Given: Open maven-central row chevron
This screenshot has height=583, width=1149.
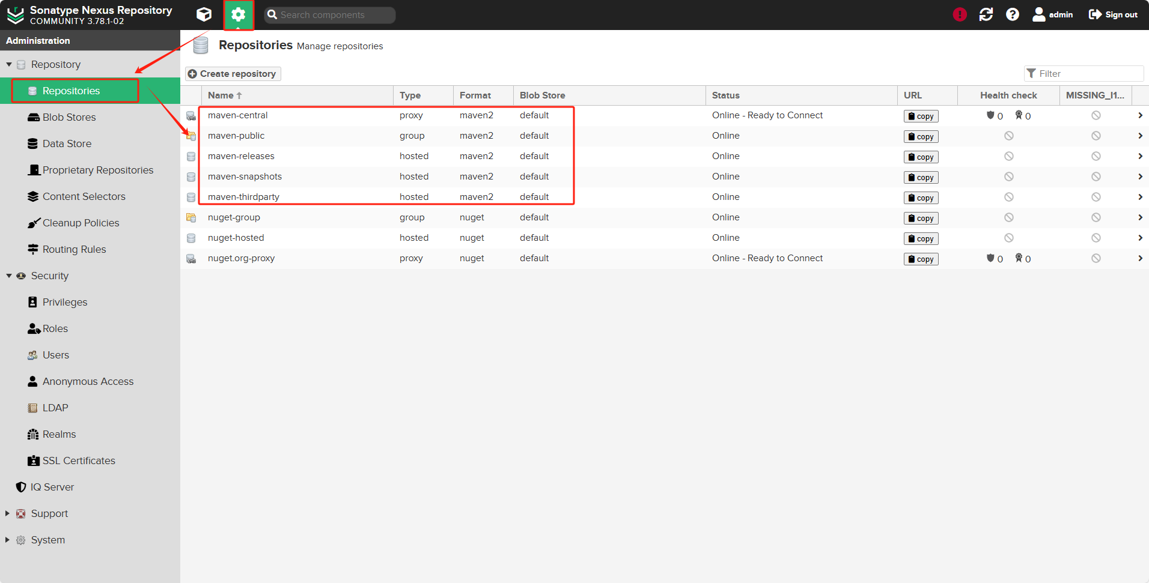Looking at the screenshot, I should [1140, 115].
